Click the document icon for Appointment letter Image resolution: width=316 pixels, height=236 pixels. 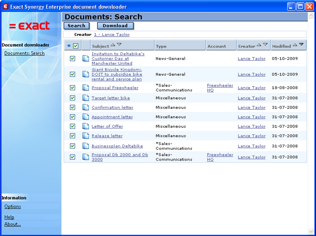tap(86, 117)
